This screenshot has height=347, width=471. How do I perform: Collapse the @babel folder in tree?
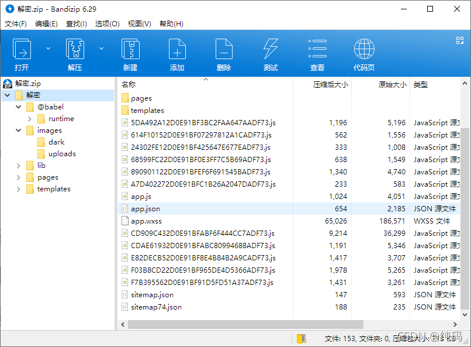(x=19, y=106)
